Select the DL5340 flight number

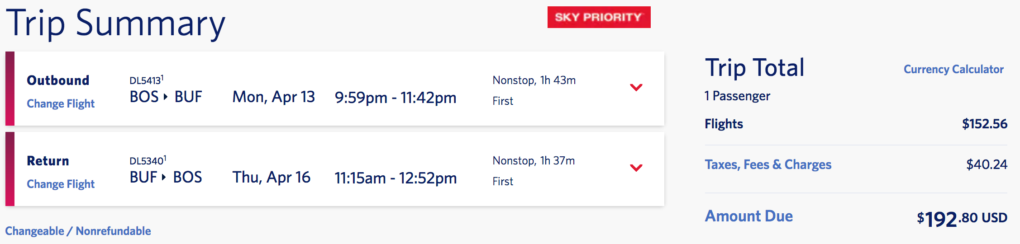[147, 161]
